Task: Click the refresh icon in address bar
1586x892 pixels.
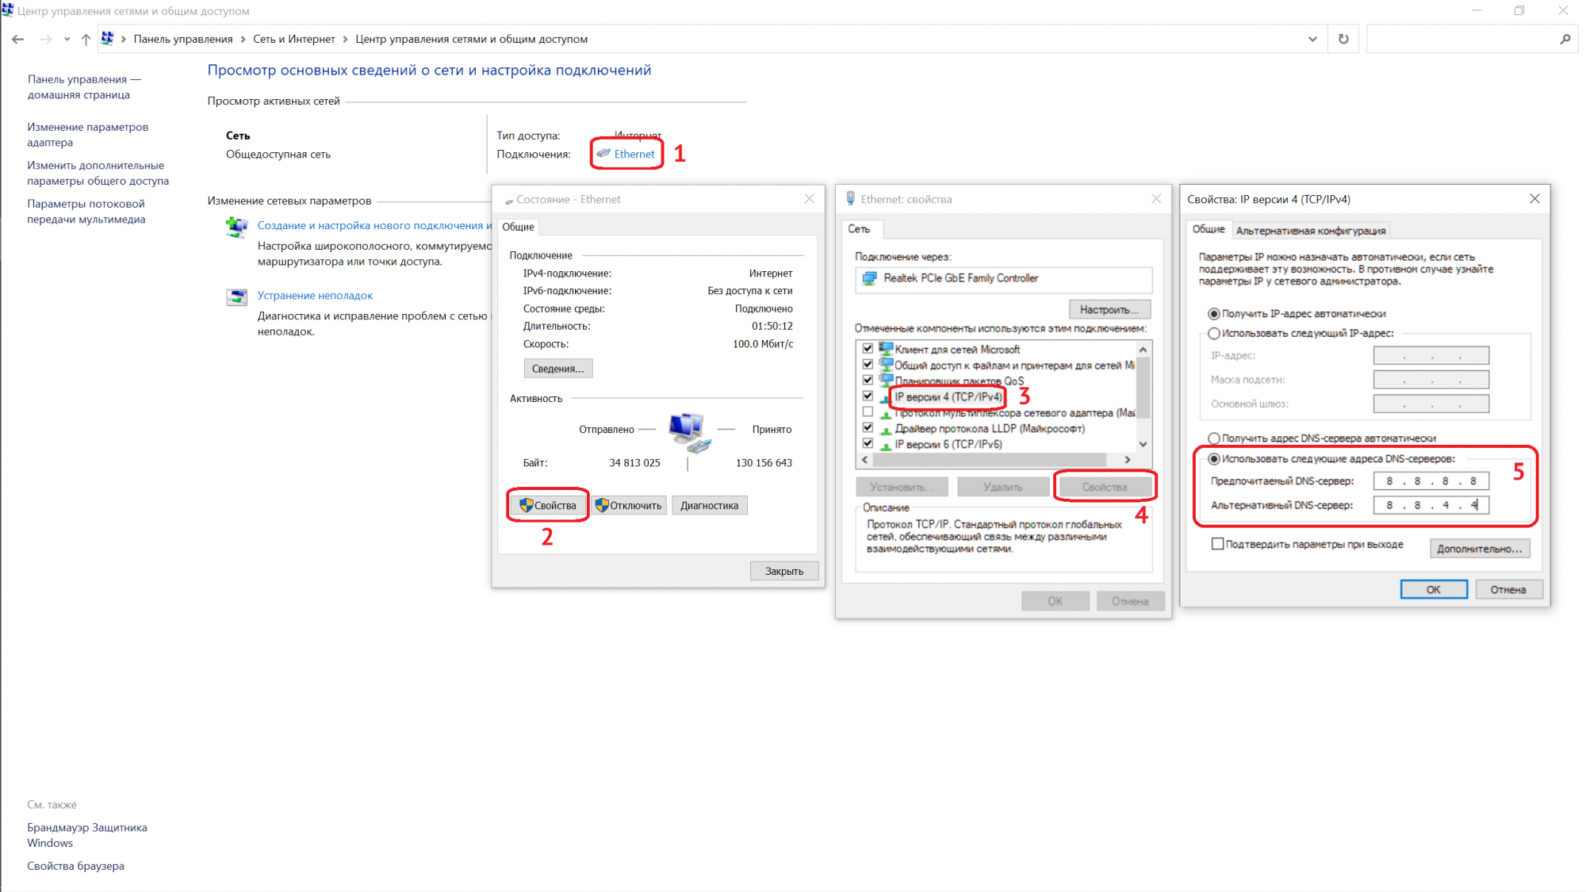Action: click(x=1343, y=39)
